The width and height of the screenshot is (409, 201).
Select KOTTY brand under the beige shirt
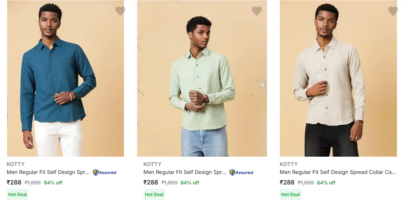click(289, 164)
